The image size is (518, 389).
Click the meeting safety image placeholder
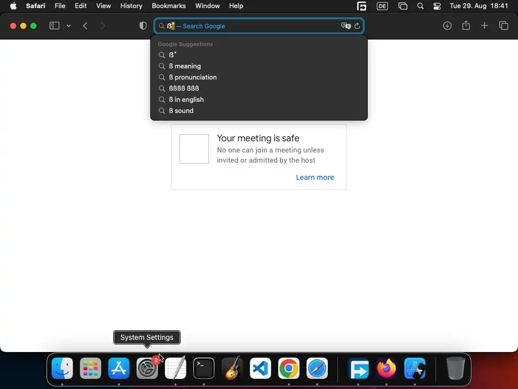click(194, 149)
